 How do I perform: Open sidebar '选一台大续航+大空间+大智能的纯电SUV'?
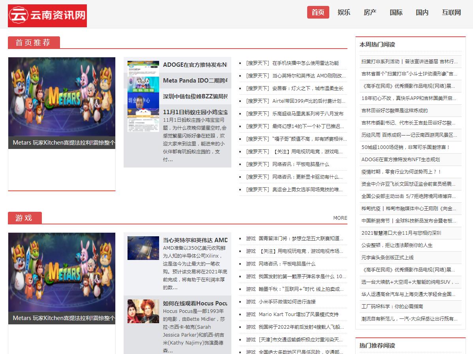410,282
